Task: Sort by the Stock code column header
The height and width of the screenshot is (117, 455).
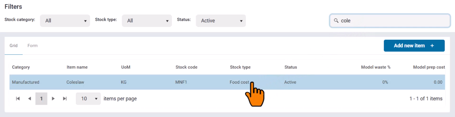Action: click(186, 67)
